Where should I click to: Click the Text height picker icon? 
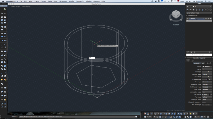[211, 95]
